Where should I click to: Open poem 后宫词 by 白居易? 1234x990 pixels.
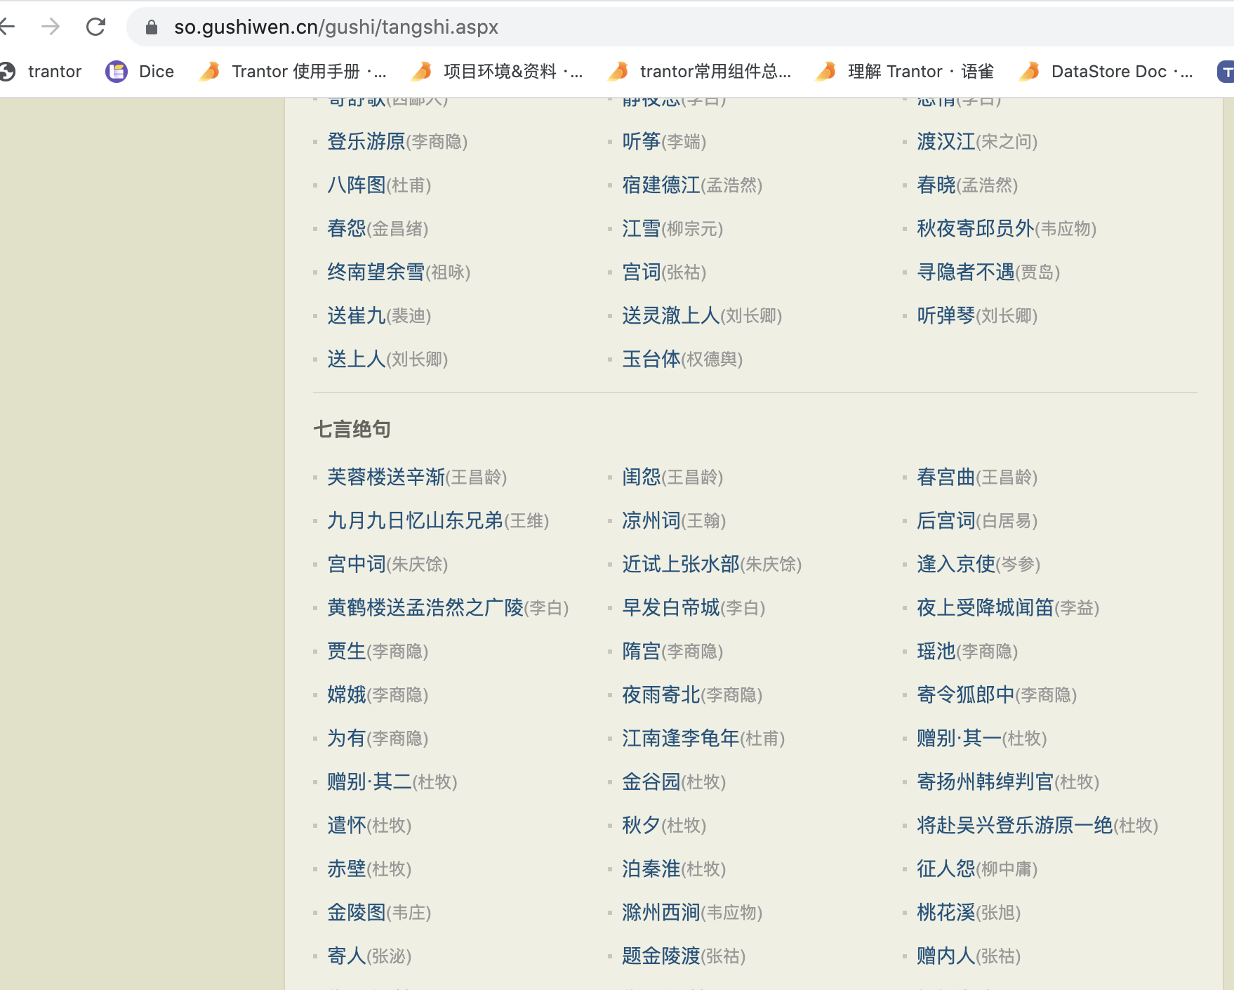coord(946,521)
